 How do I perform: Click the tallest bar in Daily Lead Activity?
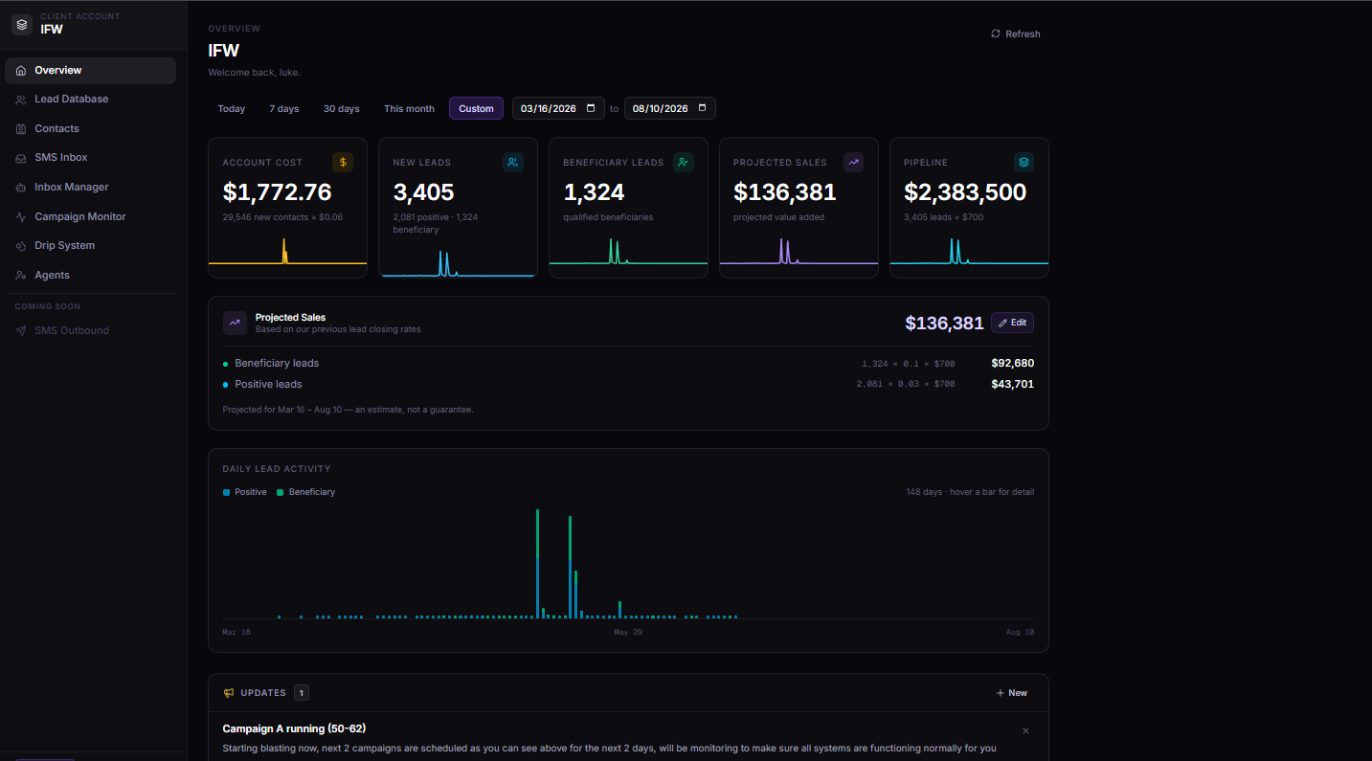(537, 563)
